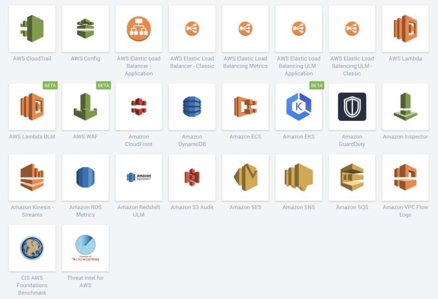
Task: Open the Amazon CloudFront app icon
Action: point(139,107)
